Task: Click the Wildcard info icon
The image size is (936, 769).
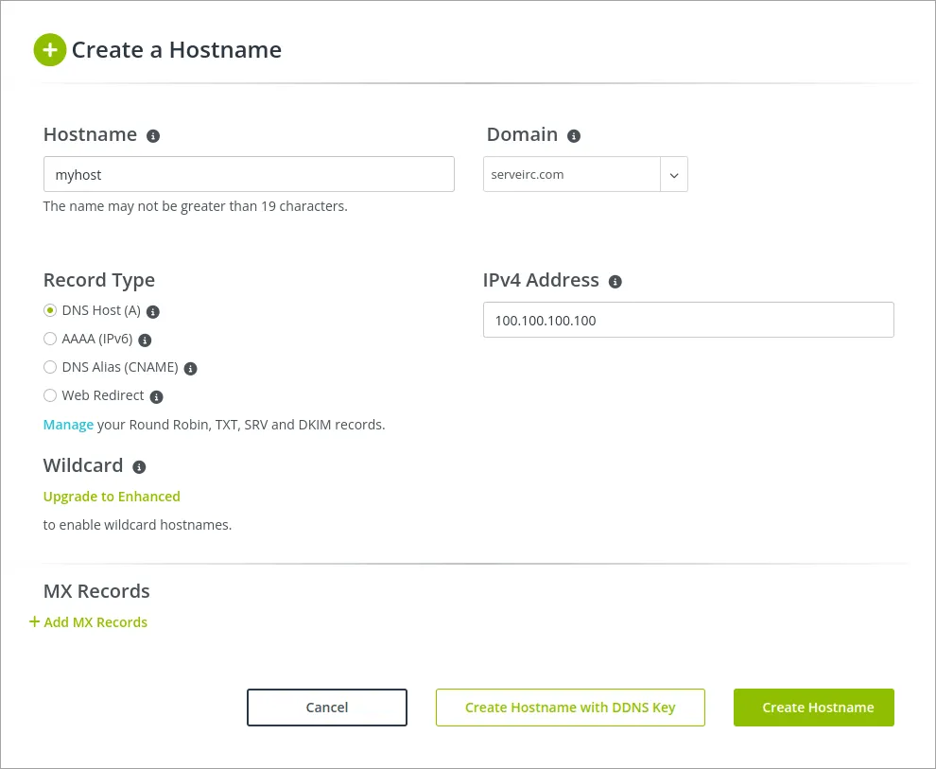Action: pyautogui.click(x=139, y=467)
